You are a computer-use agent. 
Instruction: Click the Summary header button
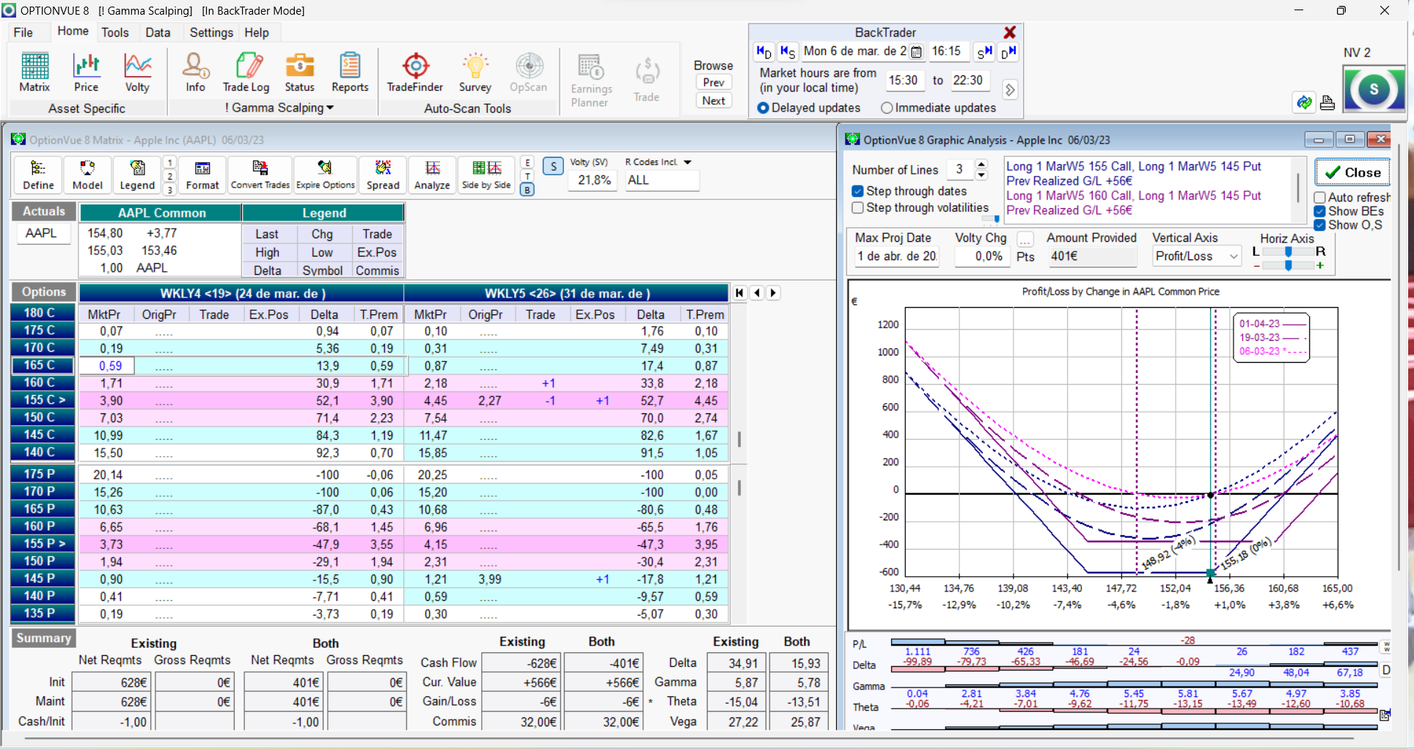coord(44,638)
